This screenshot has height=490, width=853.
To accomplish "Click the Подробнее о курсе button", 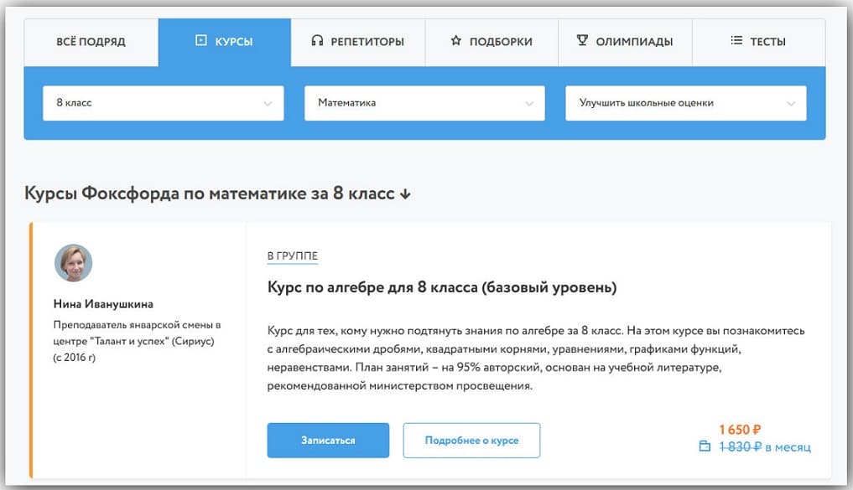I will [x=471, y=441].
